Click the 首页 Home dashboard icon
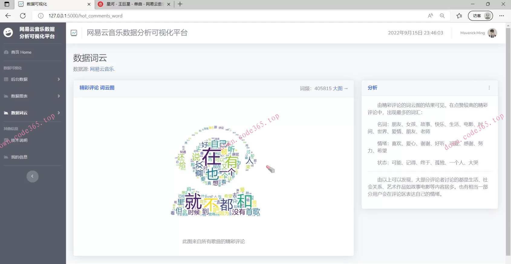511x264 pixels. tap(6, 52)
